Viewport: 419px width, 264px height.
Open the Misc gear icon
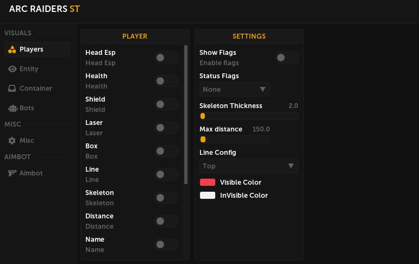[x=12, y=141]
